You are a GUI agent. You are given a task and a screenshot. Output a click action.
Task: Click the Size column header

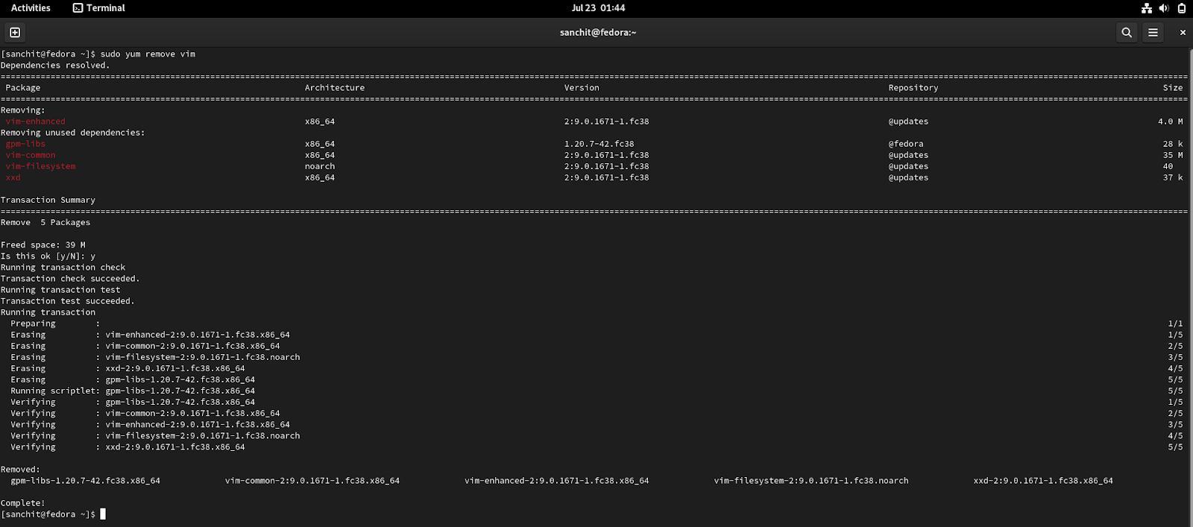(1173, 87)
